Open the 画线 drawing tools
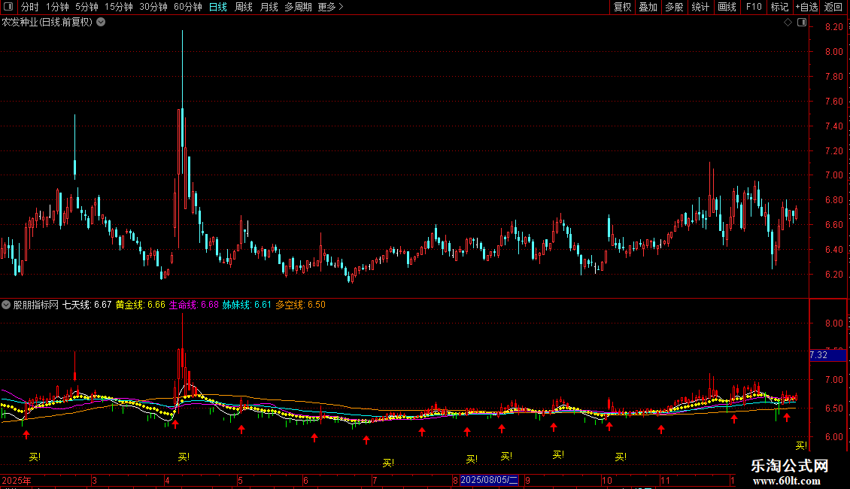850x489 pixels. 727,7
